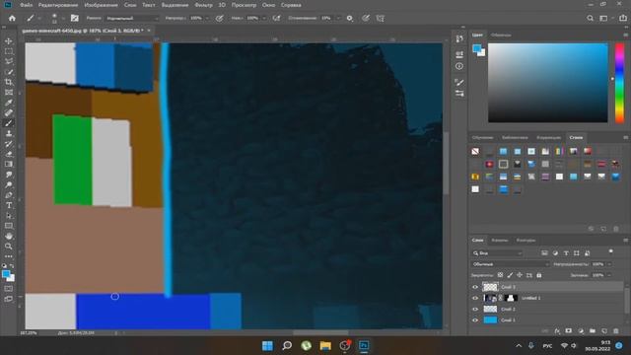Open layer opacity dropdown arrow
The image size is (631, 355).
[609, 264]
